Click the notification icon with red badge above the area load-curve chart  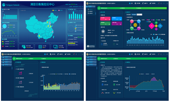click(159, 54)
